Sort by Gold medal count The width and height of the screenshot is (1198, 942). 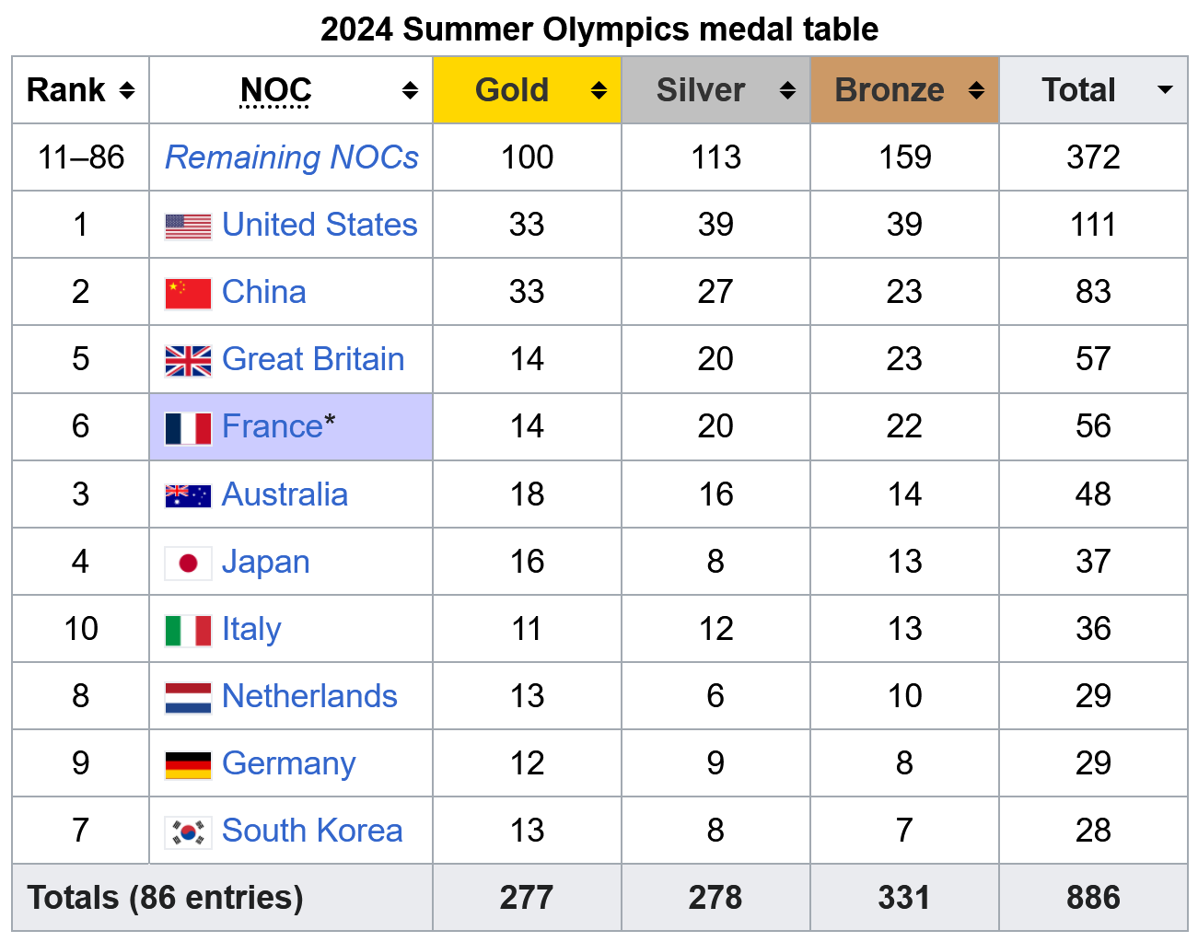coord(599,90)
